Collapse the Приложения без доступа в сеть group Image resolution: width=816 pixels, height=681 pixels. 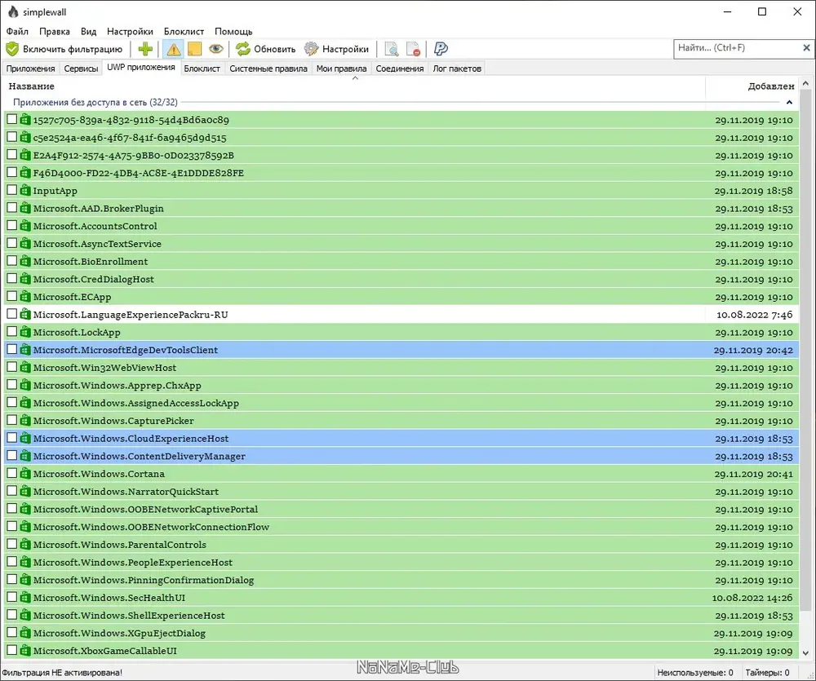pyautogui.click(x=789, y=103)
